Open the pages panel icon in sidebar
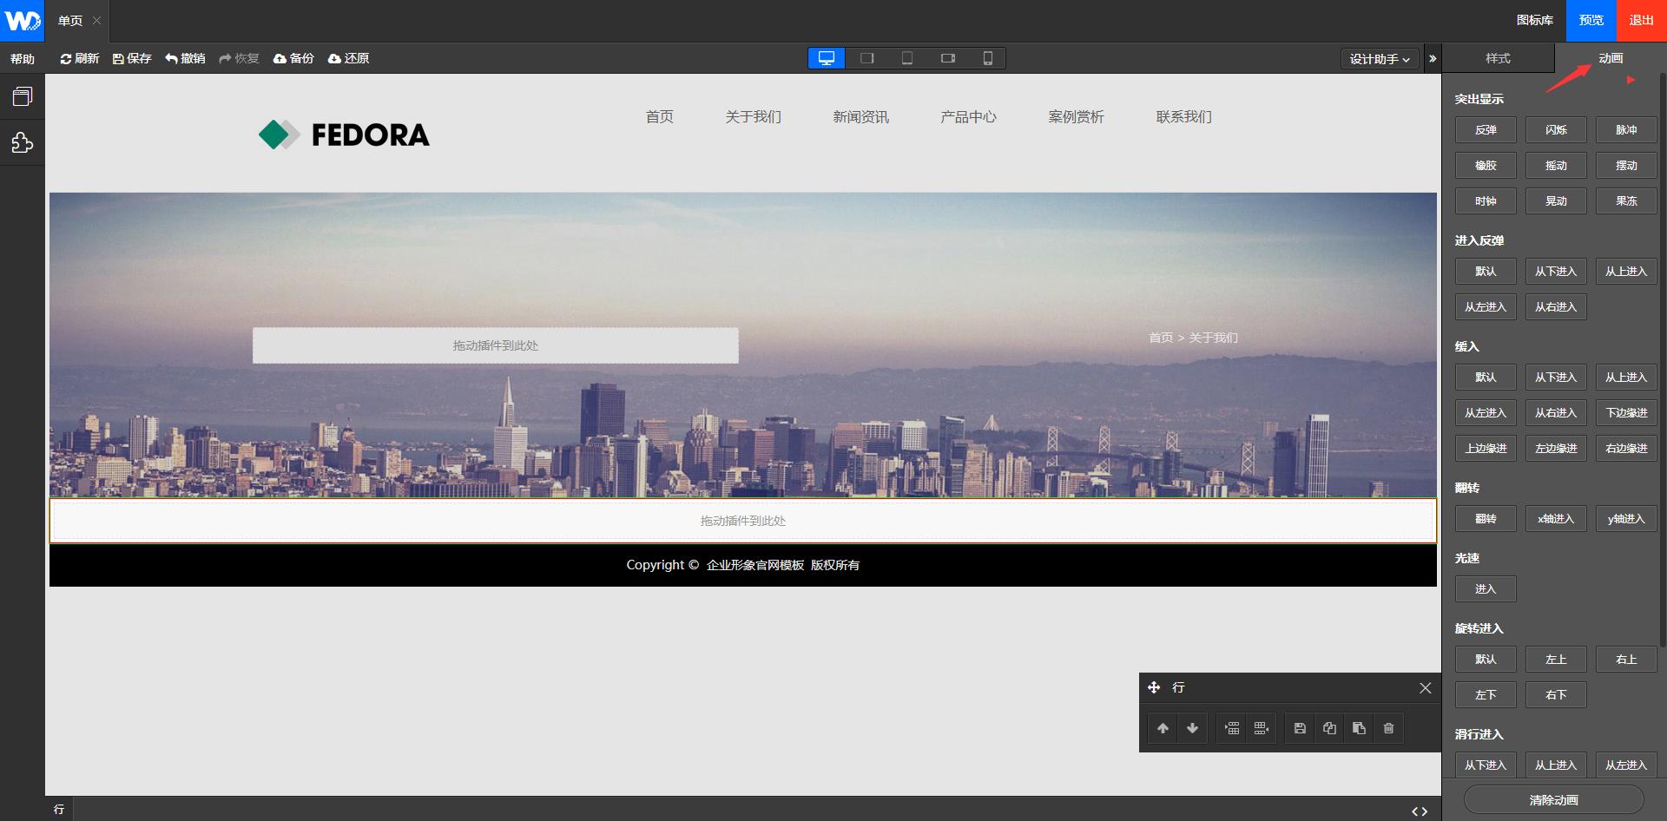1667x821 pixels. [x=23, y=96]
